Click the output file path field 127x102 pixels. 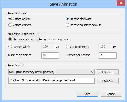tap(51, 81)
